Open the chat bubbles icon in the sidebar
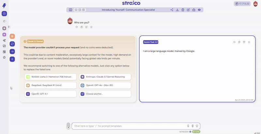The image size is (261, 134). 4,46
